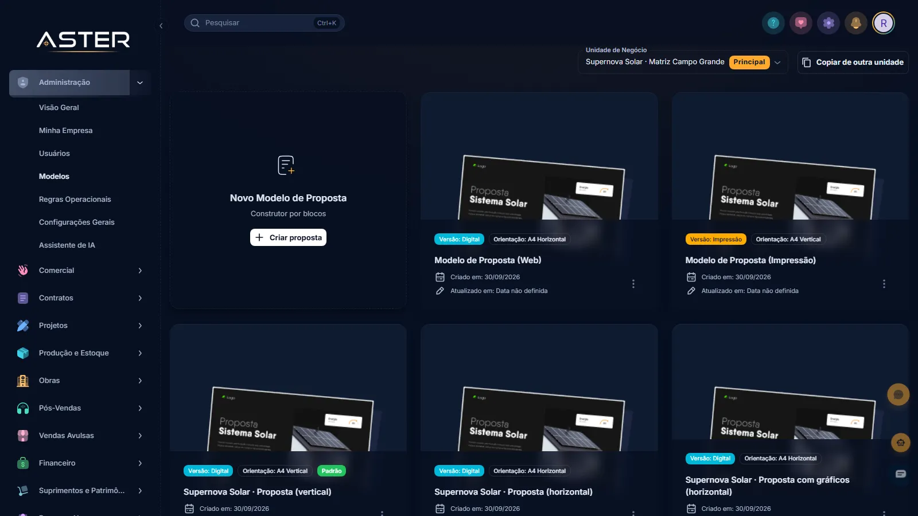Click the Criar proposta button

pos(288,237)
